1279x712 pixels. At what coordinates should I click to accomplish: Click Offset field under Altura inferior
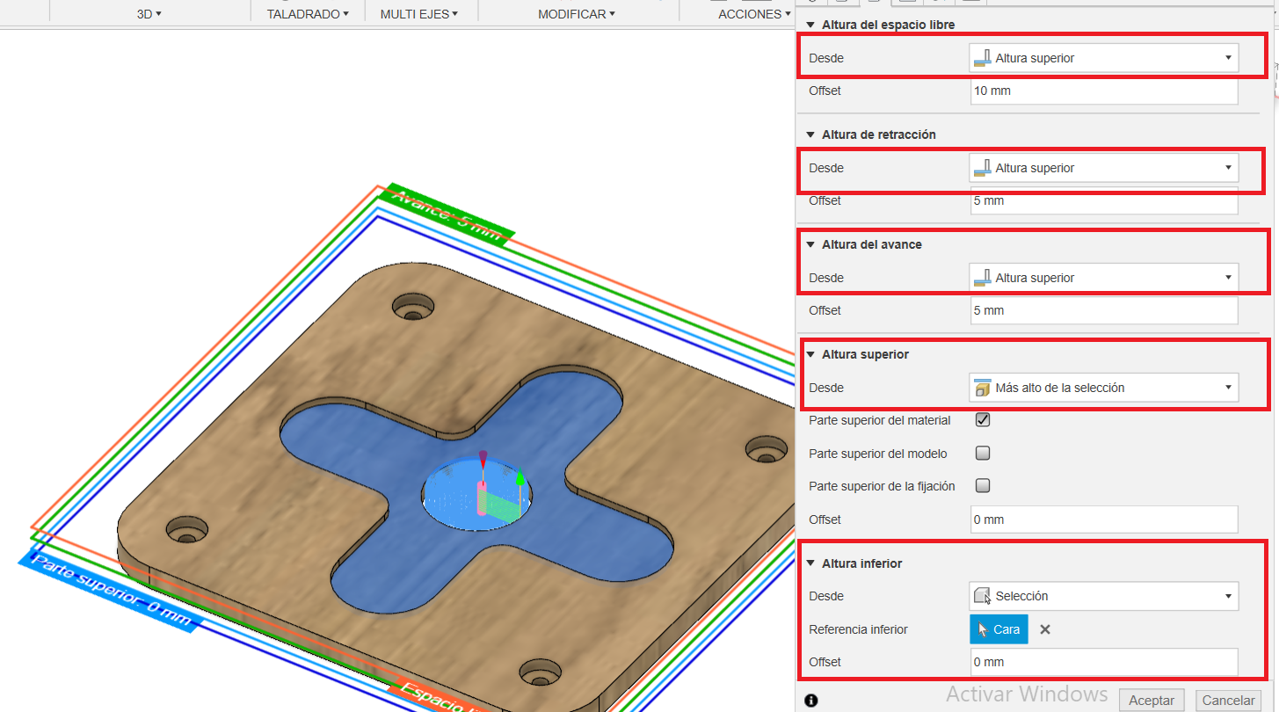click(1104, 662)
